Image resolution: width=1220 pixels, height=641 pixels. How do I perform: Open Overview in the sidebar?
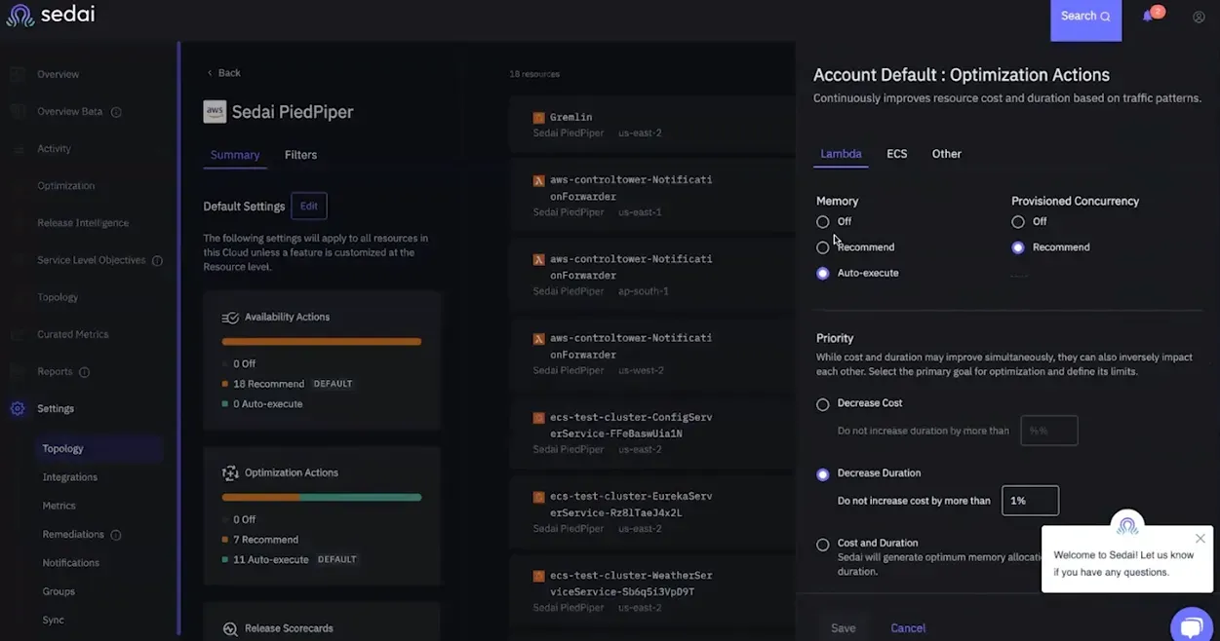pyautogui.click(x=59, y=75)
